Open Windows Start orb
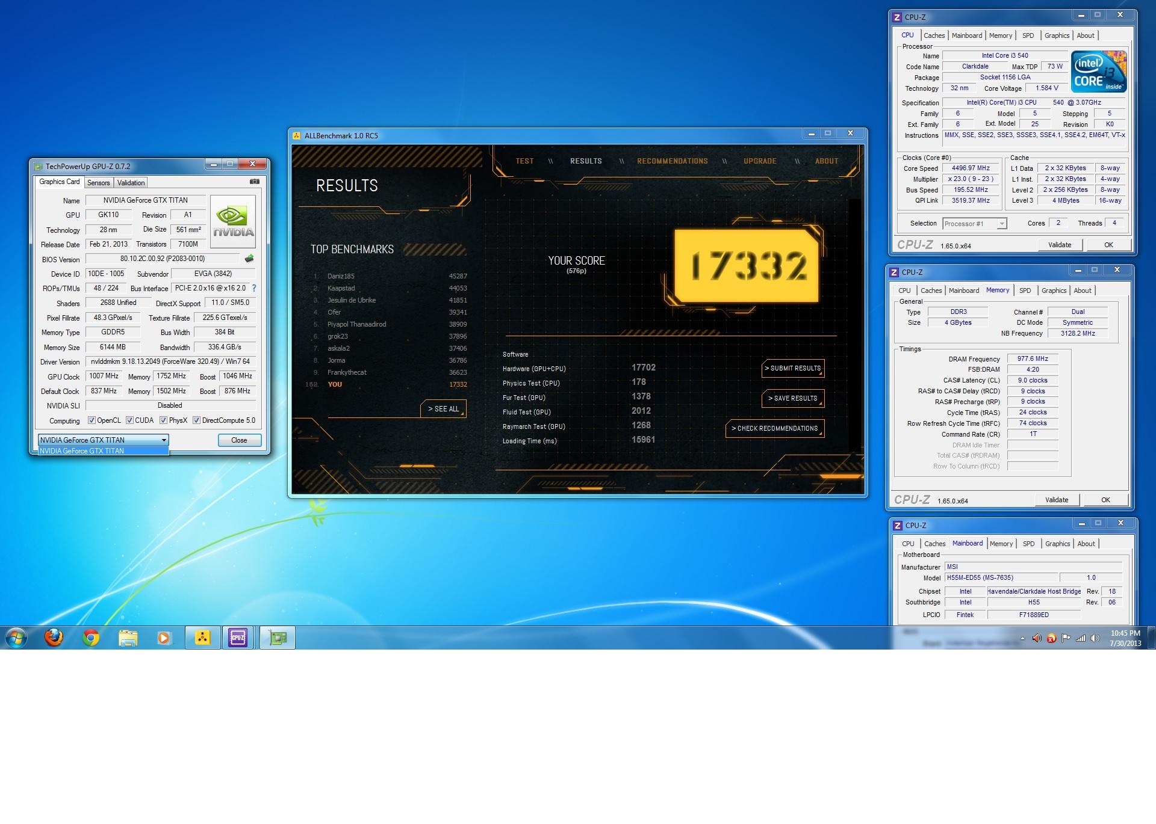 [16, 638]
